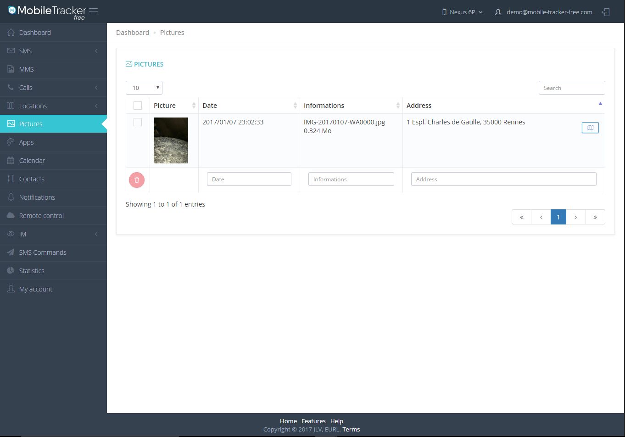Open the Statistics sidebar item

(x=53, y=271)
